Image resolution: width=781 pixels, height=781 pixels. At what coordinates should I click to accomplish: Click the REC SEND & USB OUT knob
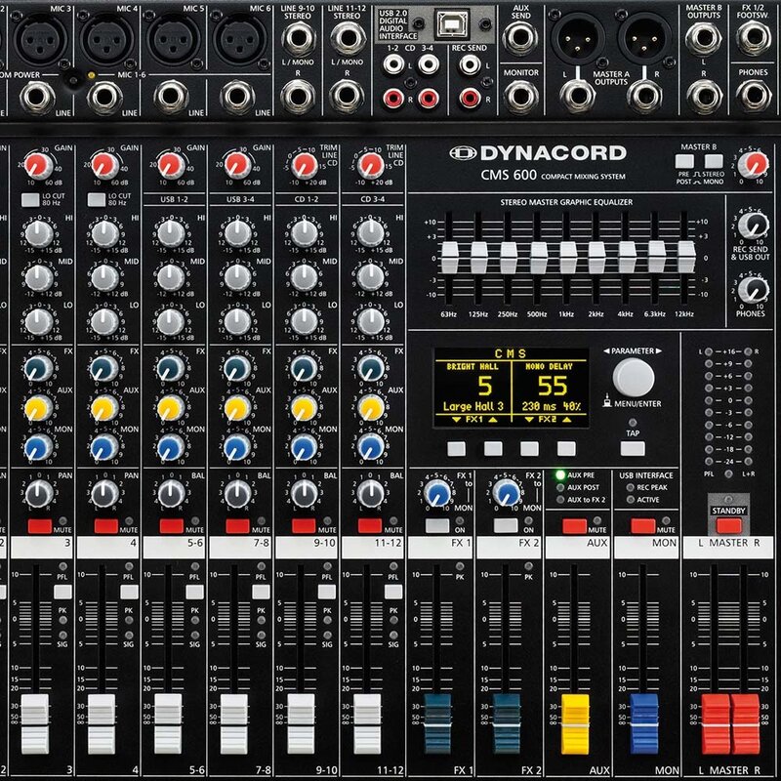(x=751, y=226)
